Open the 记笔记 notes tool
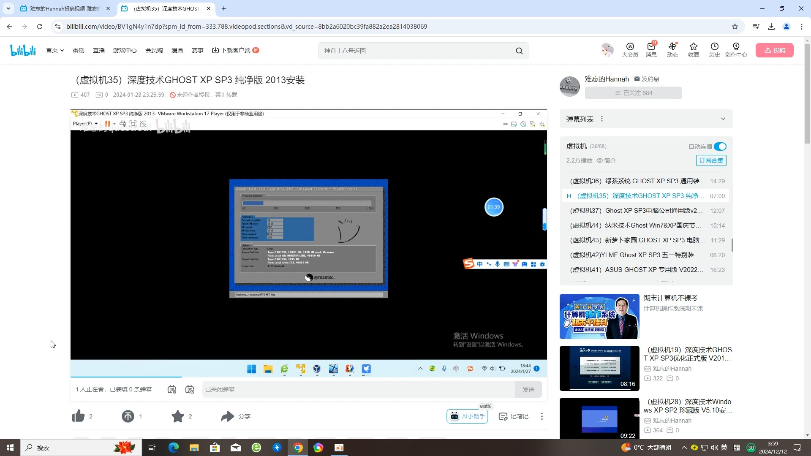Viewport: 811px width, 456px height. click(514, 416)
